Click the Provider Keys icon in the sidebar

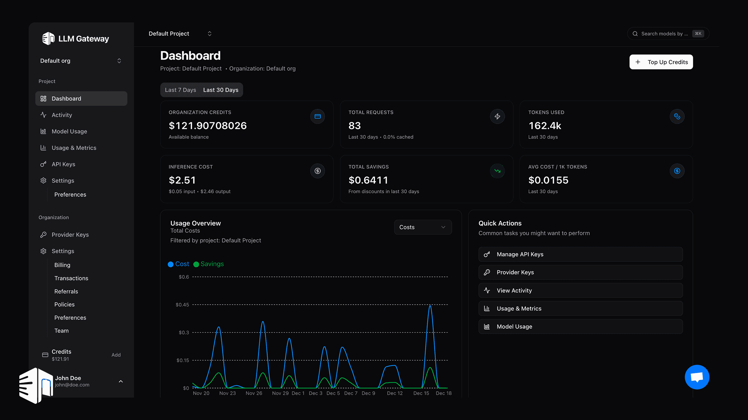pyautogui.click(x=43, y=234)
